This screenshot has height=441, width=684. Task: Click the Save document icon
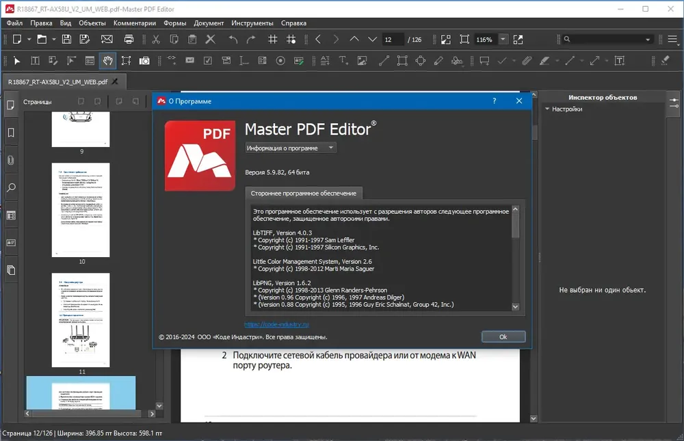click(x=66, y=39)
